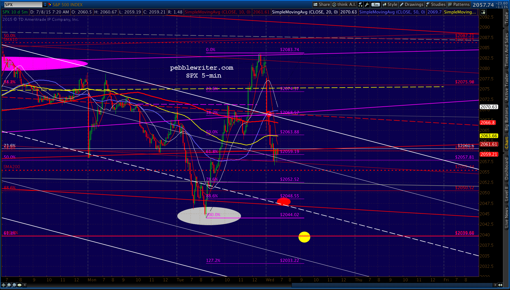Screen dimensions: 510x290
Task: Expand the Style menu
Action: coord(390,4)
